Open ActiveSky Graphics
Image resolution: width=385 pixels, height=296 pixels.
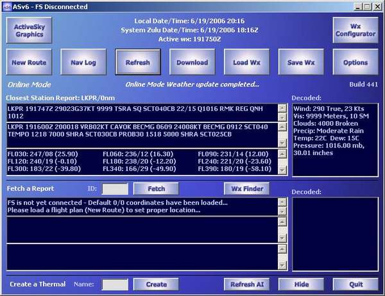pyautogui.click(x=29, y=30)
